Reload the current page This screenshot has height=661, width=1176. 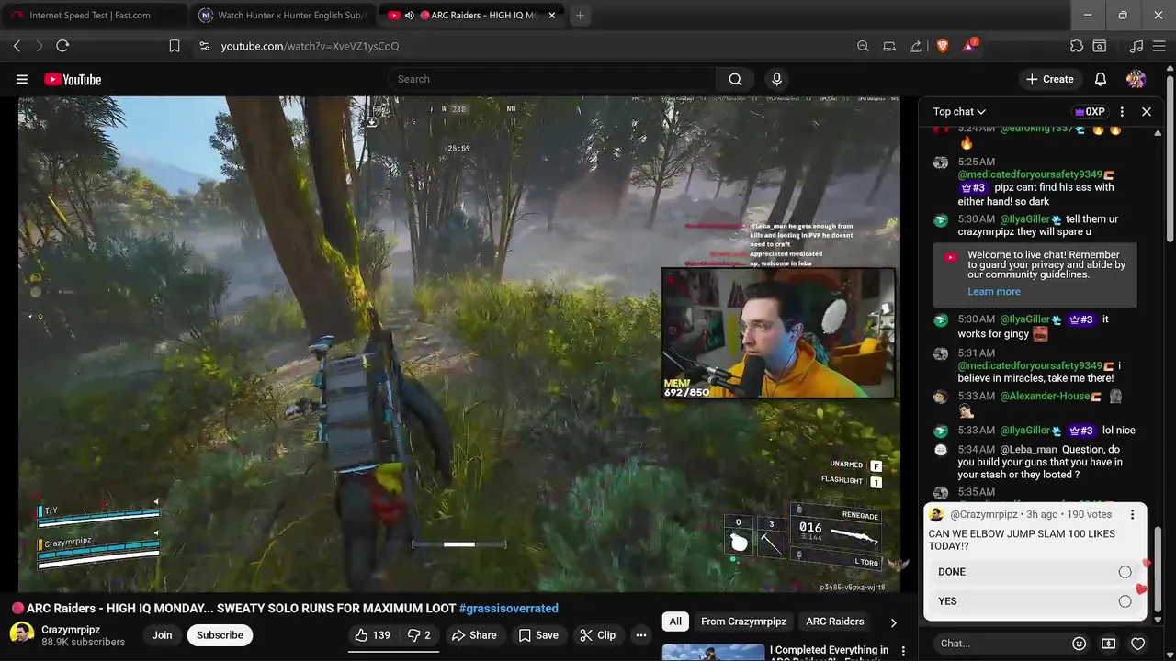[x=62, y=46]
